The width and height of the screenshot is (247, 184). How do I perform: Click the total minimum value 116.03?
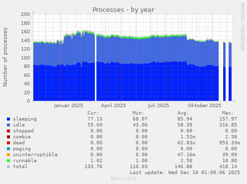point(139,167)
